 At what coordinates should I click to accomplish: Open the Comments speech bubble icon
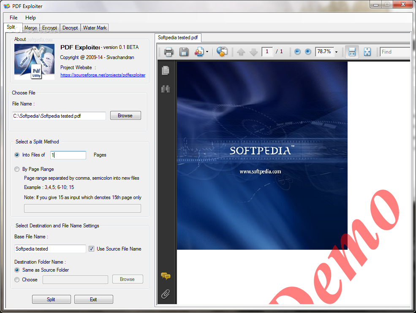point(166,276)
